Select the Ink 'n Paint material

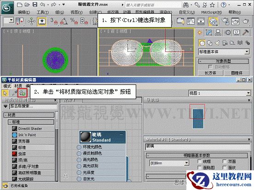pyautogui.click(x=27, y=135)
